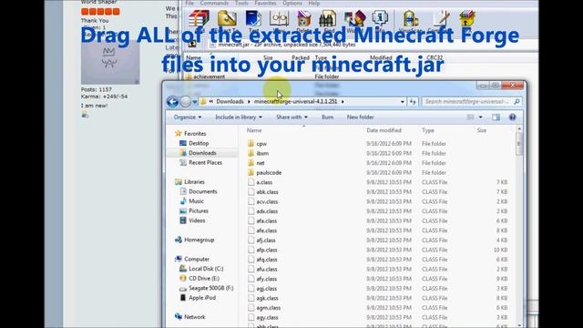Toggle the Explorer preview pane button
Screen dimensions: 583x328
[496, 118]
